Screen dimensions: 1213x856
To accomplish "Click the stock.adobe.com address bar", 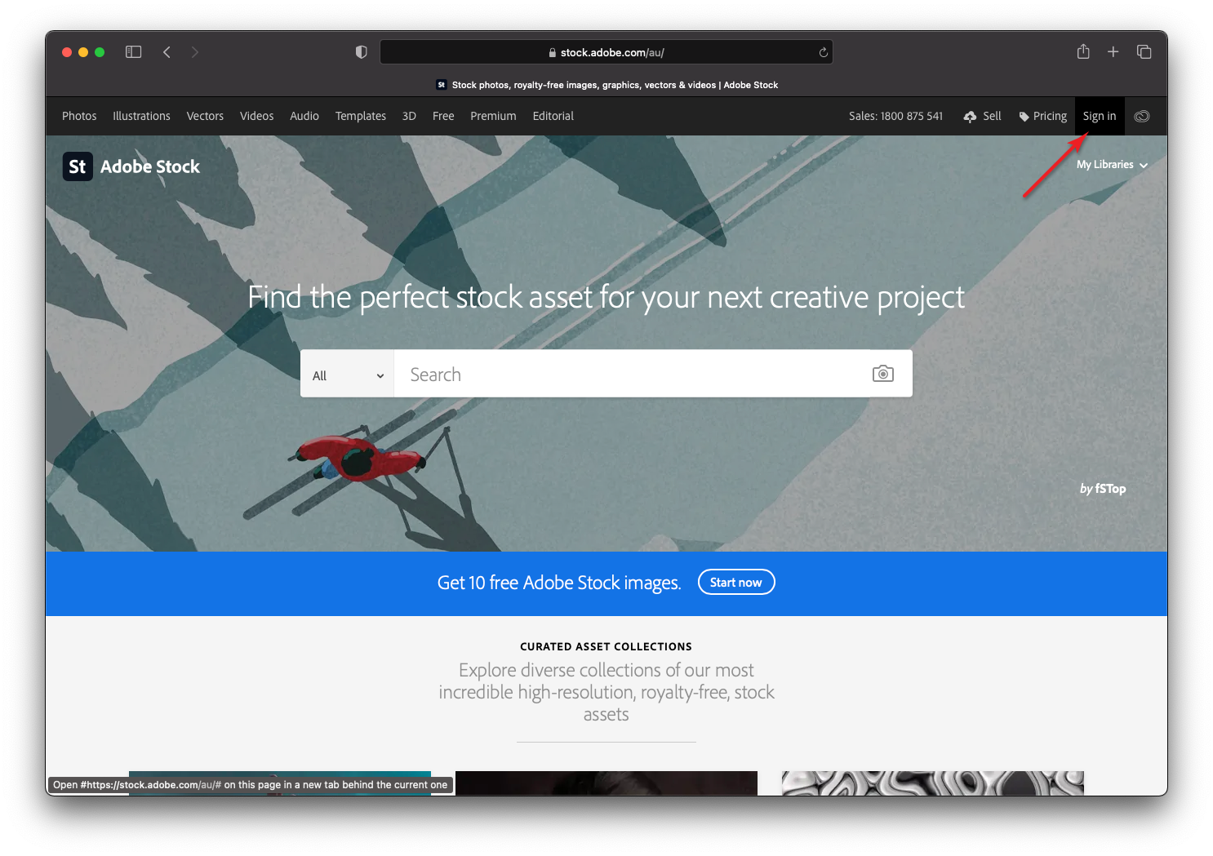I will click(x=606, y=52).
